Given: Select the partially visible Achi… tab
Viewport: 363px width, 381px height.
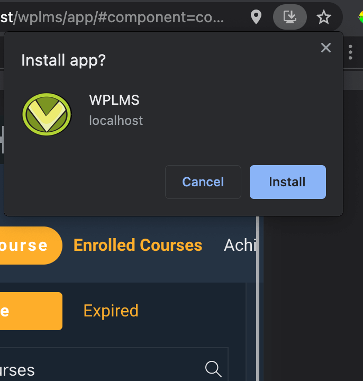Looking at the screenshot, I should coord(240,245).
